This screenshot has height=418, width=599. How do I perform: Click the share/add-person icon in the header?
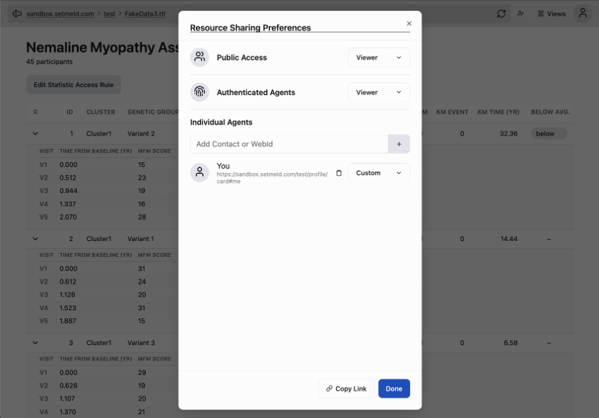520,13
